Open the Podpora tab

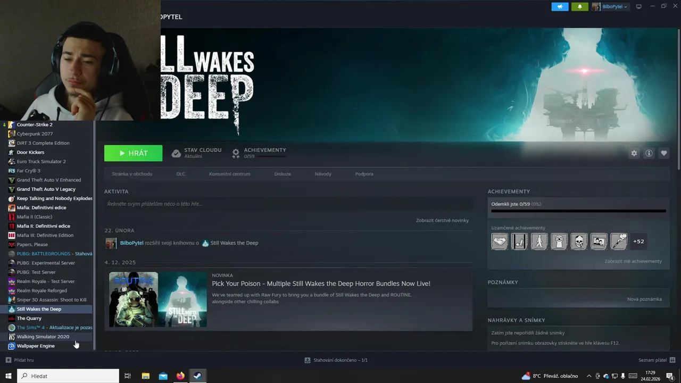click(x=364, y=174)
